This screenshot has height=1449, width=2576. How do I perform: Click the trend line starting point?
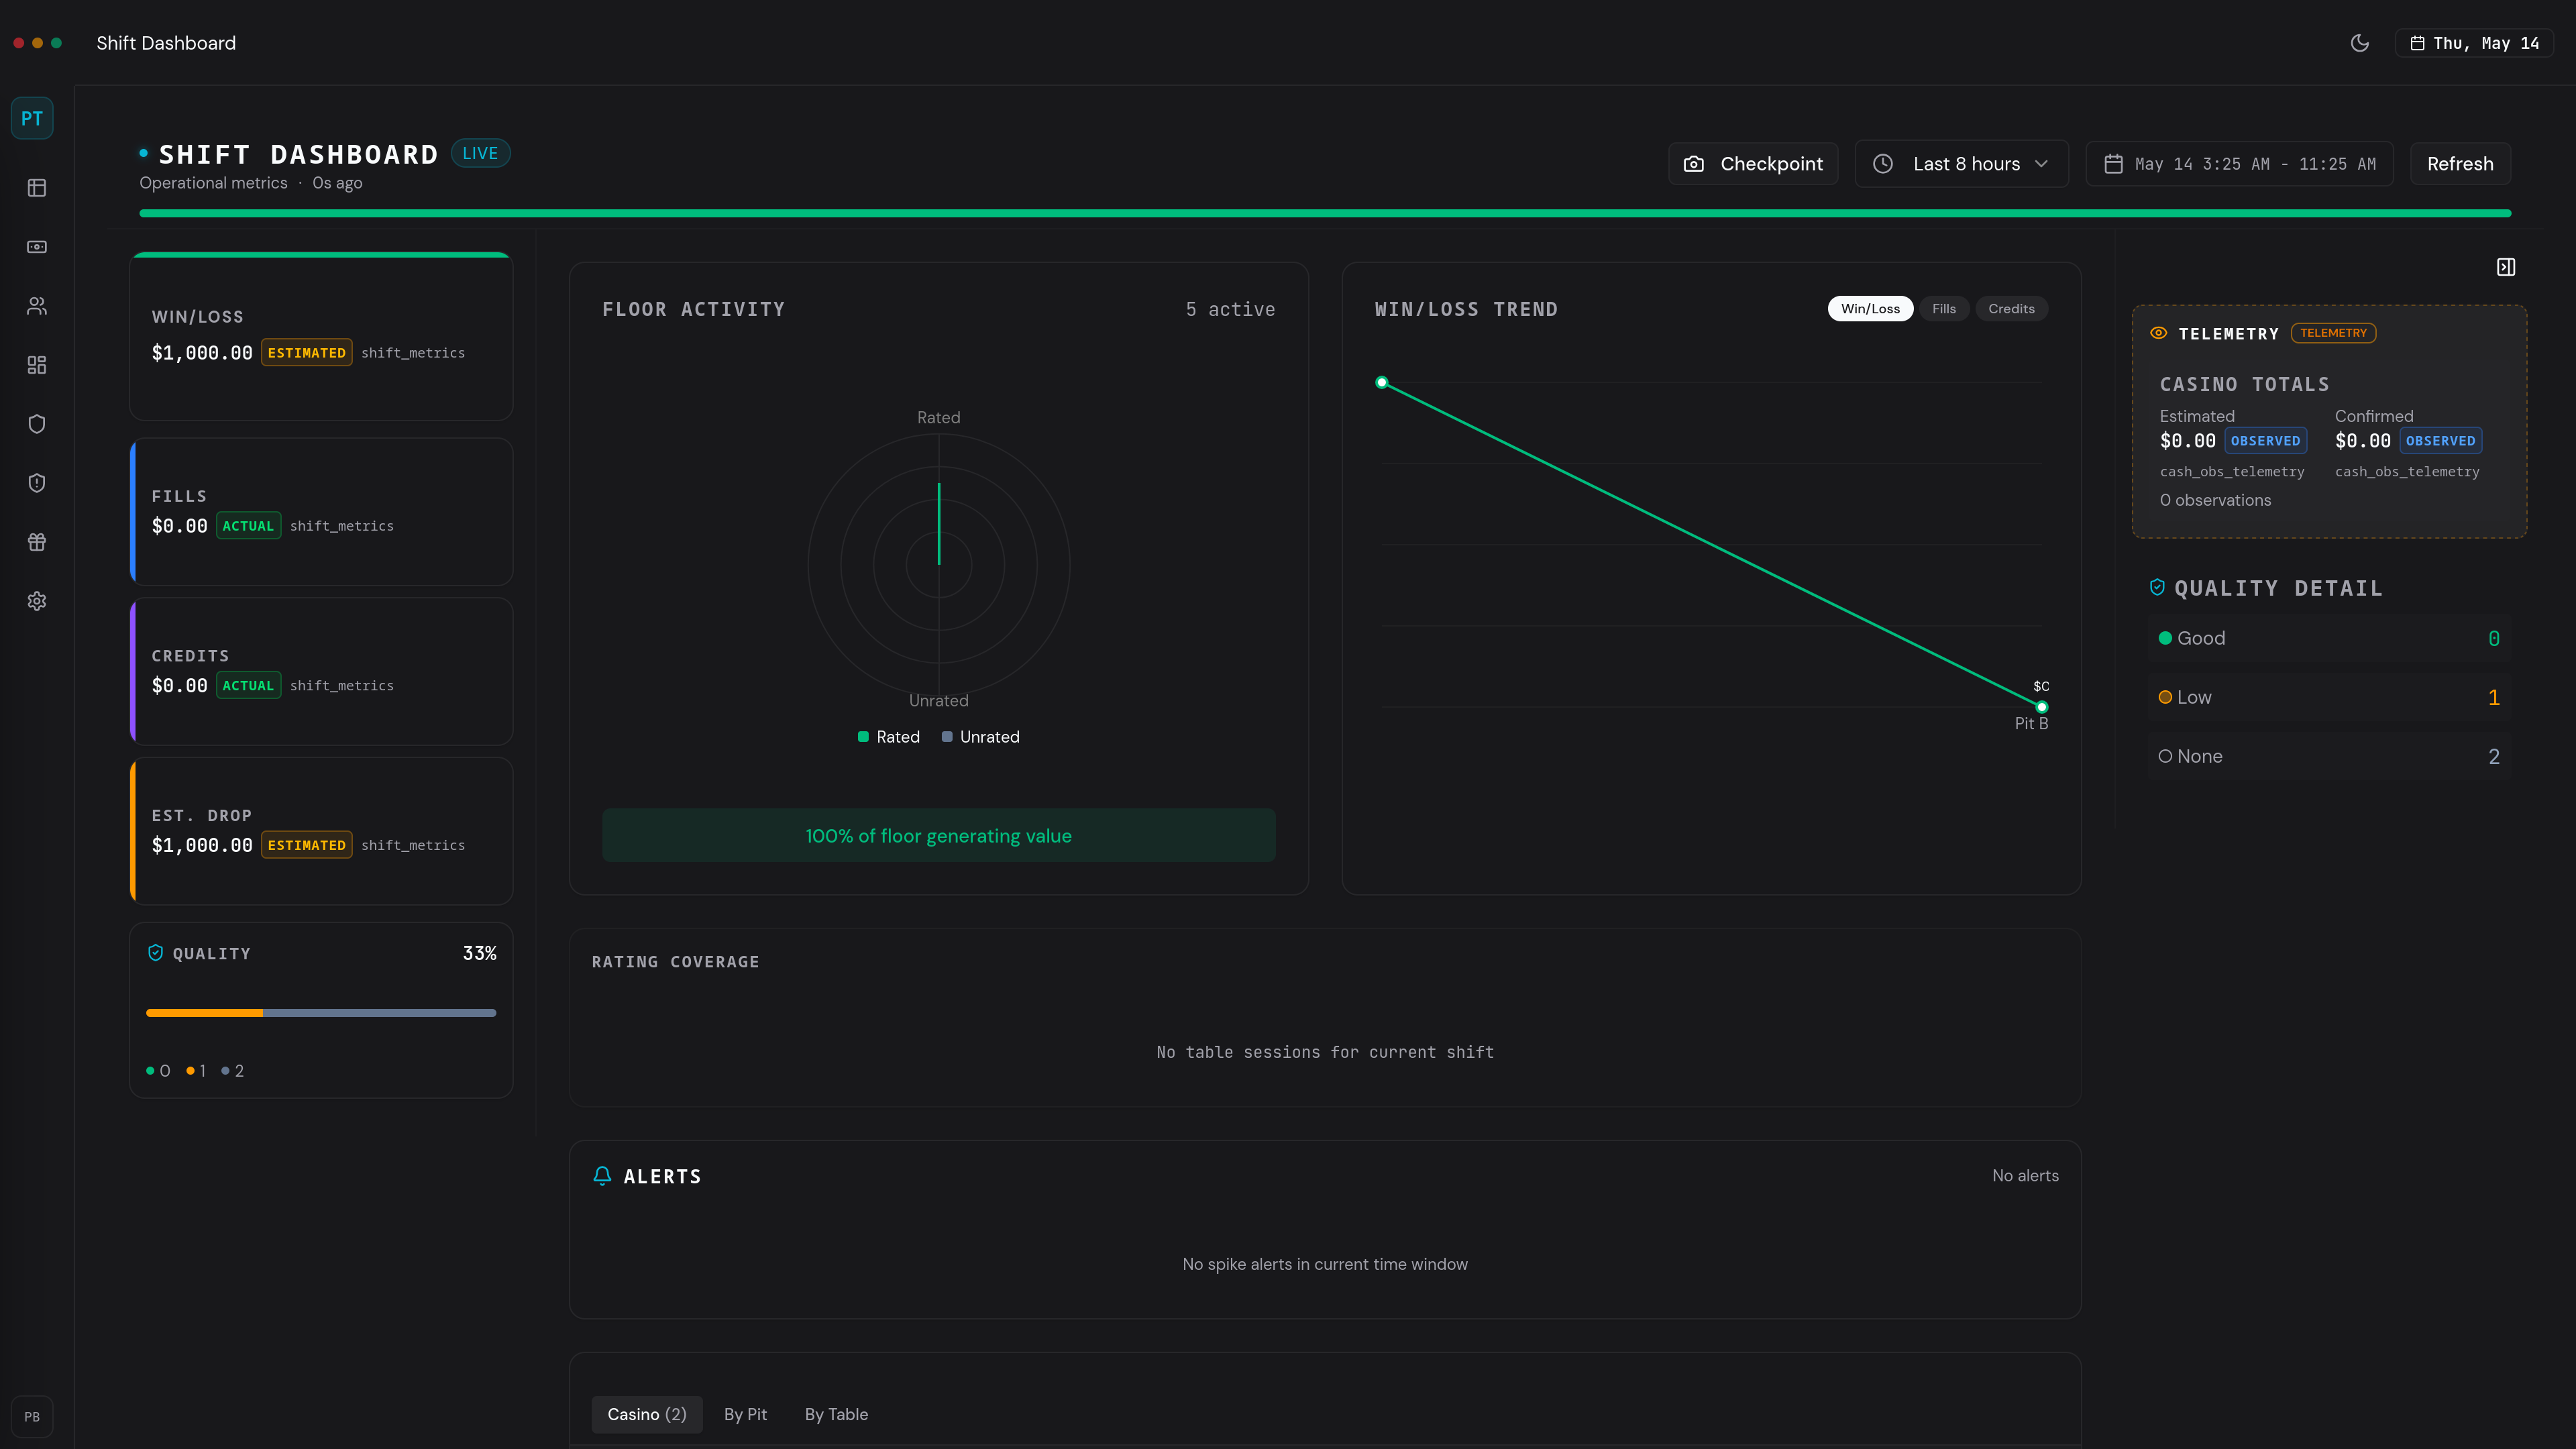point(1381,382)
